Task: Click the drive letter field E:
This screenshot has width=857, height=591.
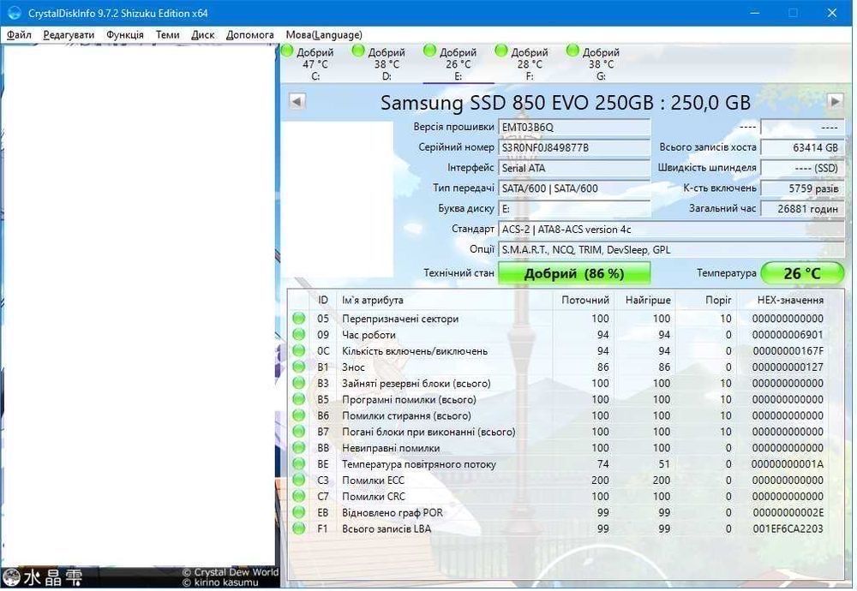Action: (574, 209)
